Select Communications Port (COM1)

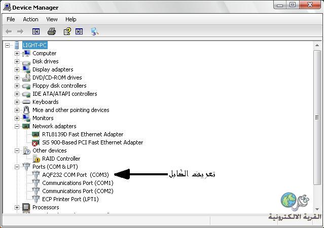tap(78, 183)
